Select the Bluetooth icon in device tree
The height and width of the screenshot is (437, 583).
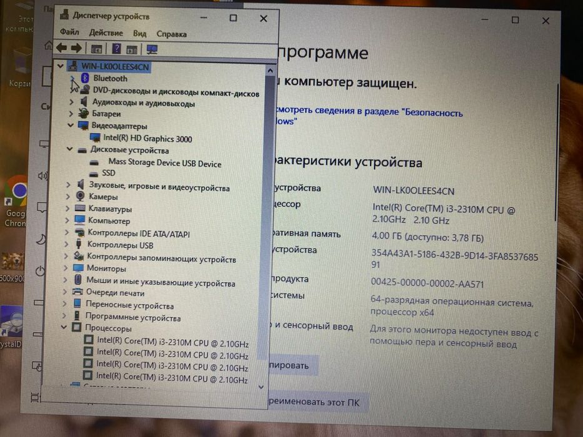(85, 78)
